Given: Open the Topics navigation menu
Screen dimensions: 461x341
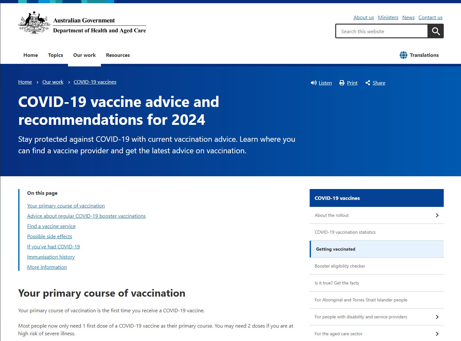Looking at the screenshot, I should tap(55, 55).
